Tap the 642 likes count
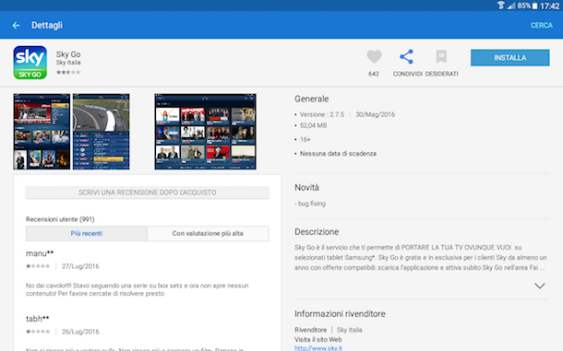563x351 pixels. pos(374,74)
